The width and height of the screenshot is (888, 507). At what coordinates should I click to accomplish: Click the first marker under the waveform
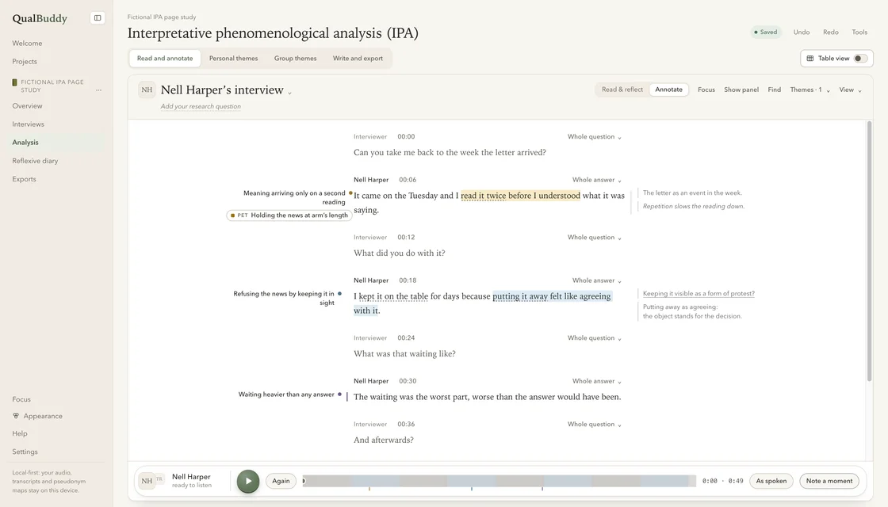(369, 488)
